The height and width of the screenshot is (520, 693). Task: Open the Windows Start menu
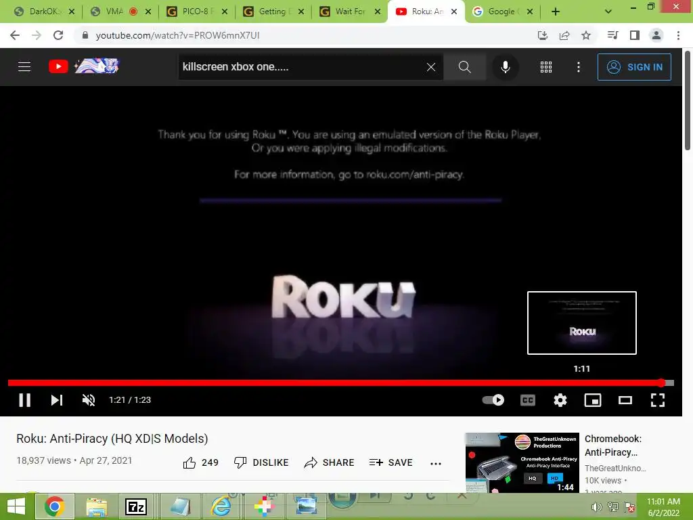click(x=16, y=506)
